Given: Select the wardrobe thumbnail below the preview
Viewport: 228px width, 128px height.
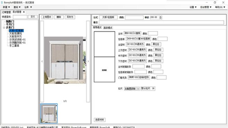Looking at the screenshot, I should point(49,113).
